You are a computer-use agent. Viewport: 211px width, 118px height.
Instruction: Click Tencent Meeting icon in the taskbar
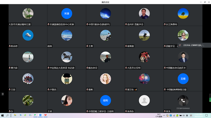coord(40,115)
